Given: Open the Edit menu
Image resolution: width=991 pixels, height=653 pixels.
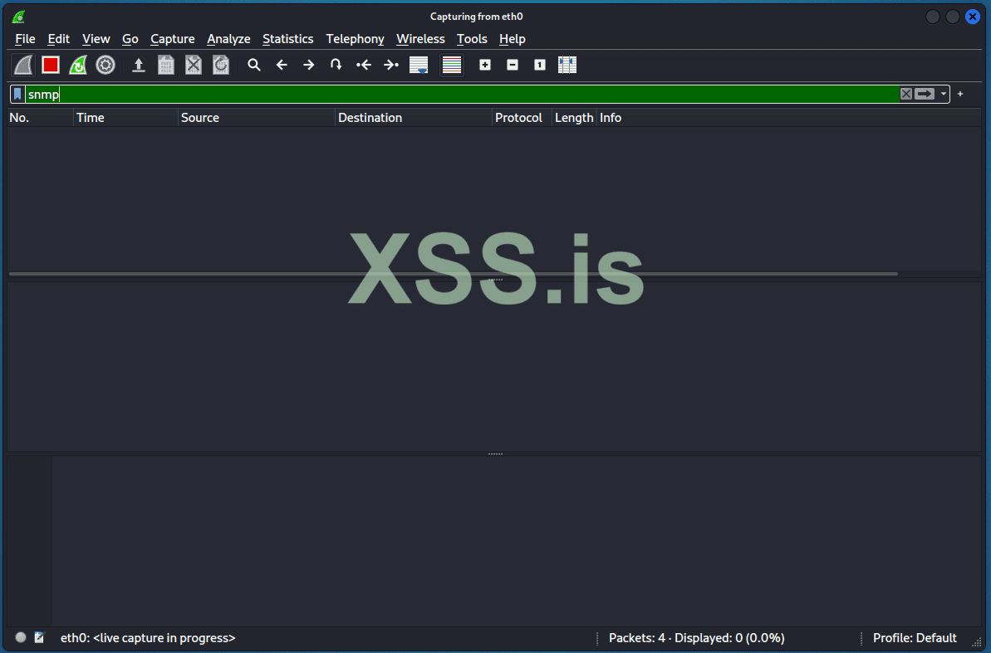Looking at the screenshot, I should click(x=58, y=39).
